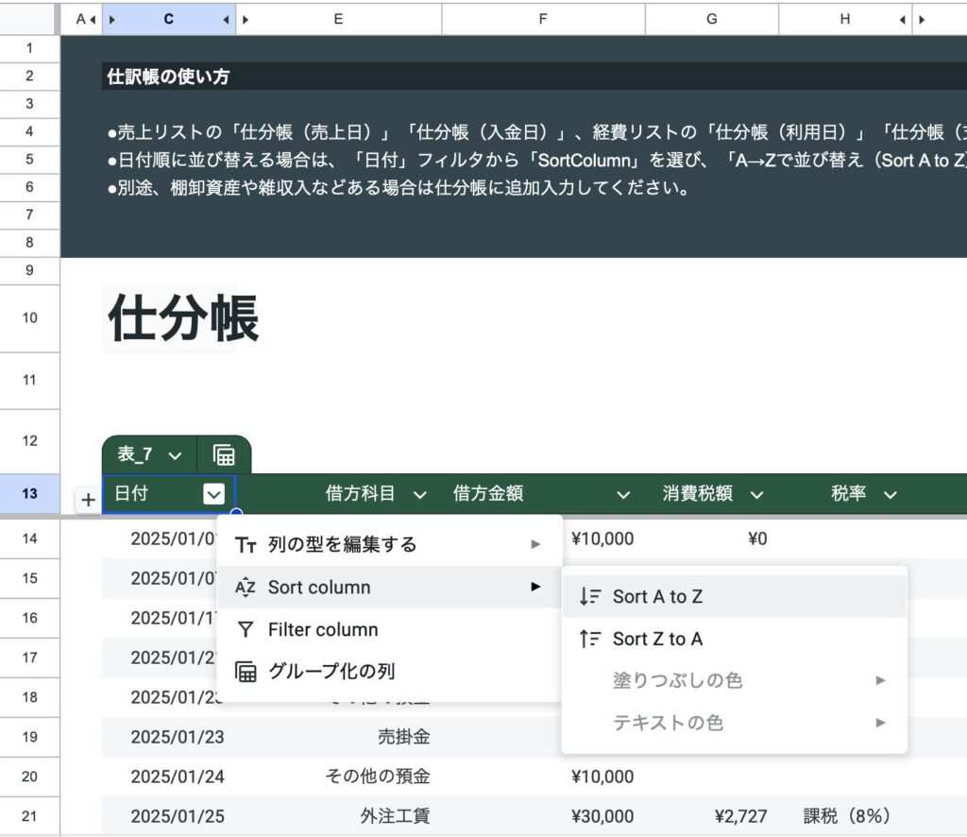Click the plus button left of 日付 header
967x837 pixels.
(88, 500)
